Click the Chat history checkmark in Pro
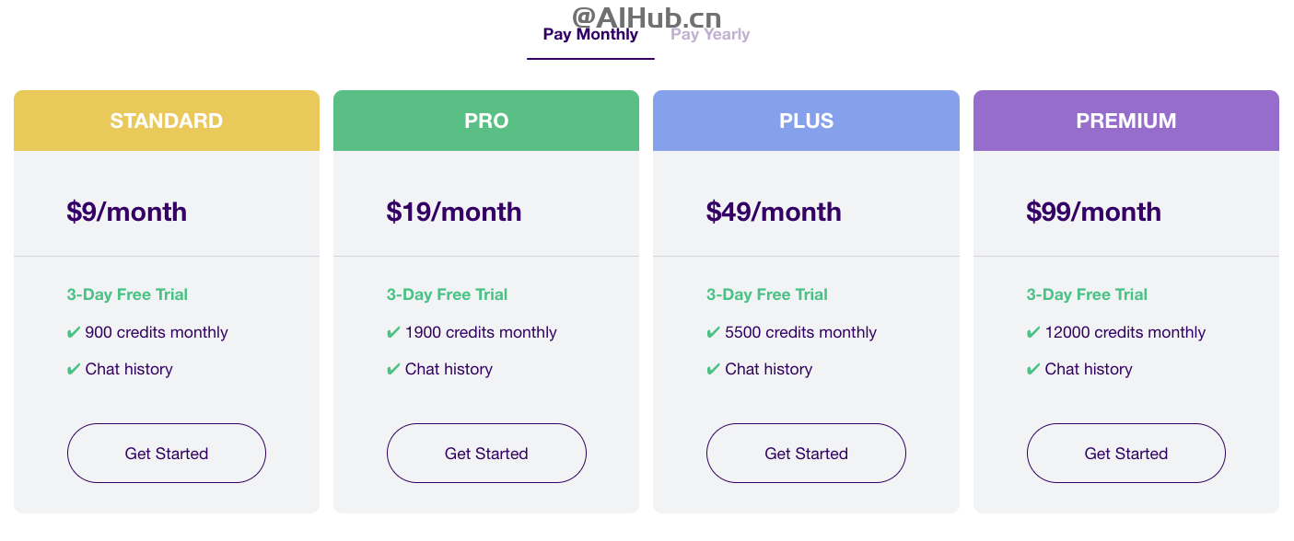 click(394, 370)
